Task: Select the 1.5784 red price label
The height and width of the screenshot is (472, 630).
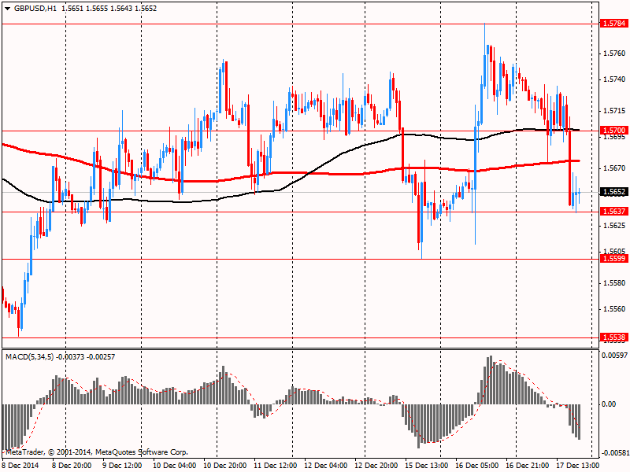Action: pyautogui.click(x=614, y=24)
